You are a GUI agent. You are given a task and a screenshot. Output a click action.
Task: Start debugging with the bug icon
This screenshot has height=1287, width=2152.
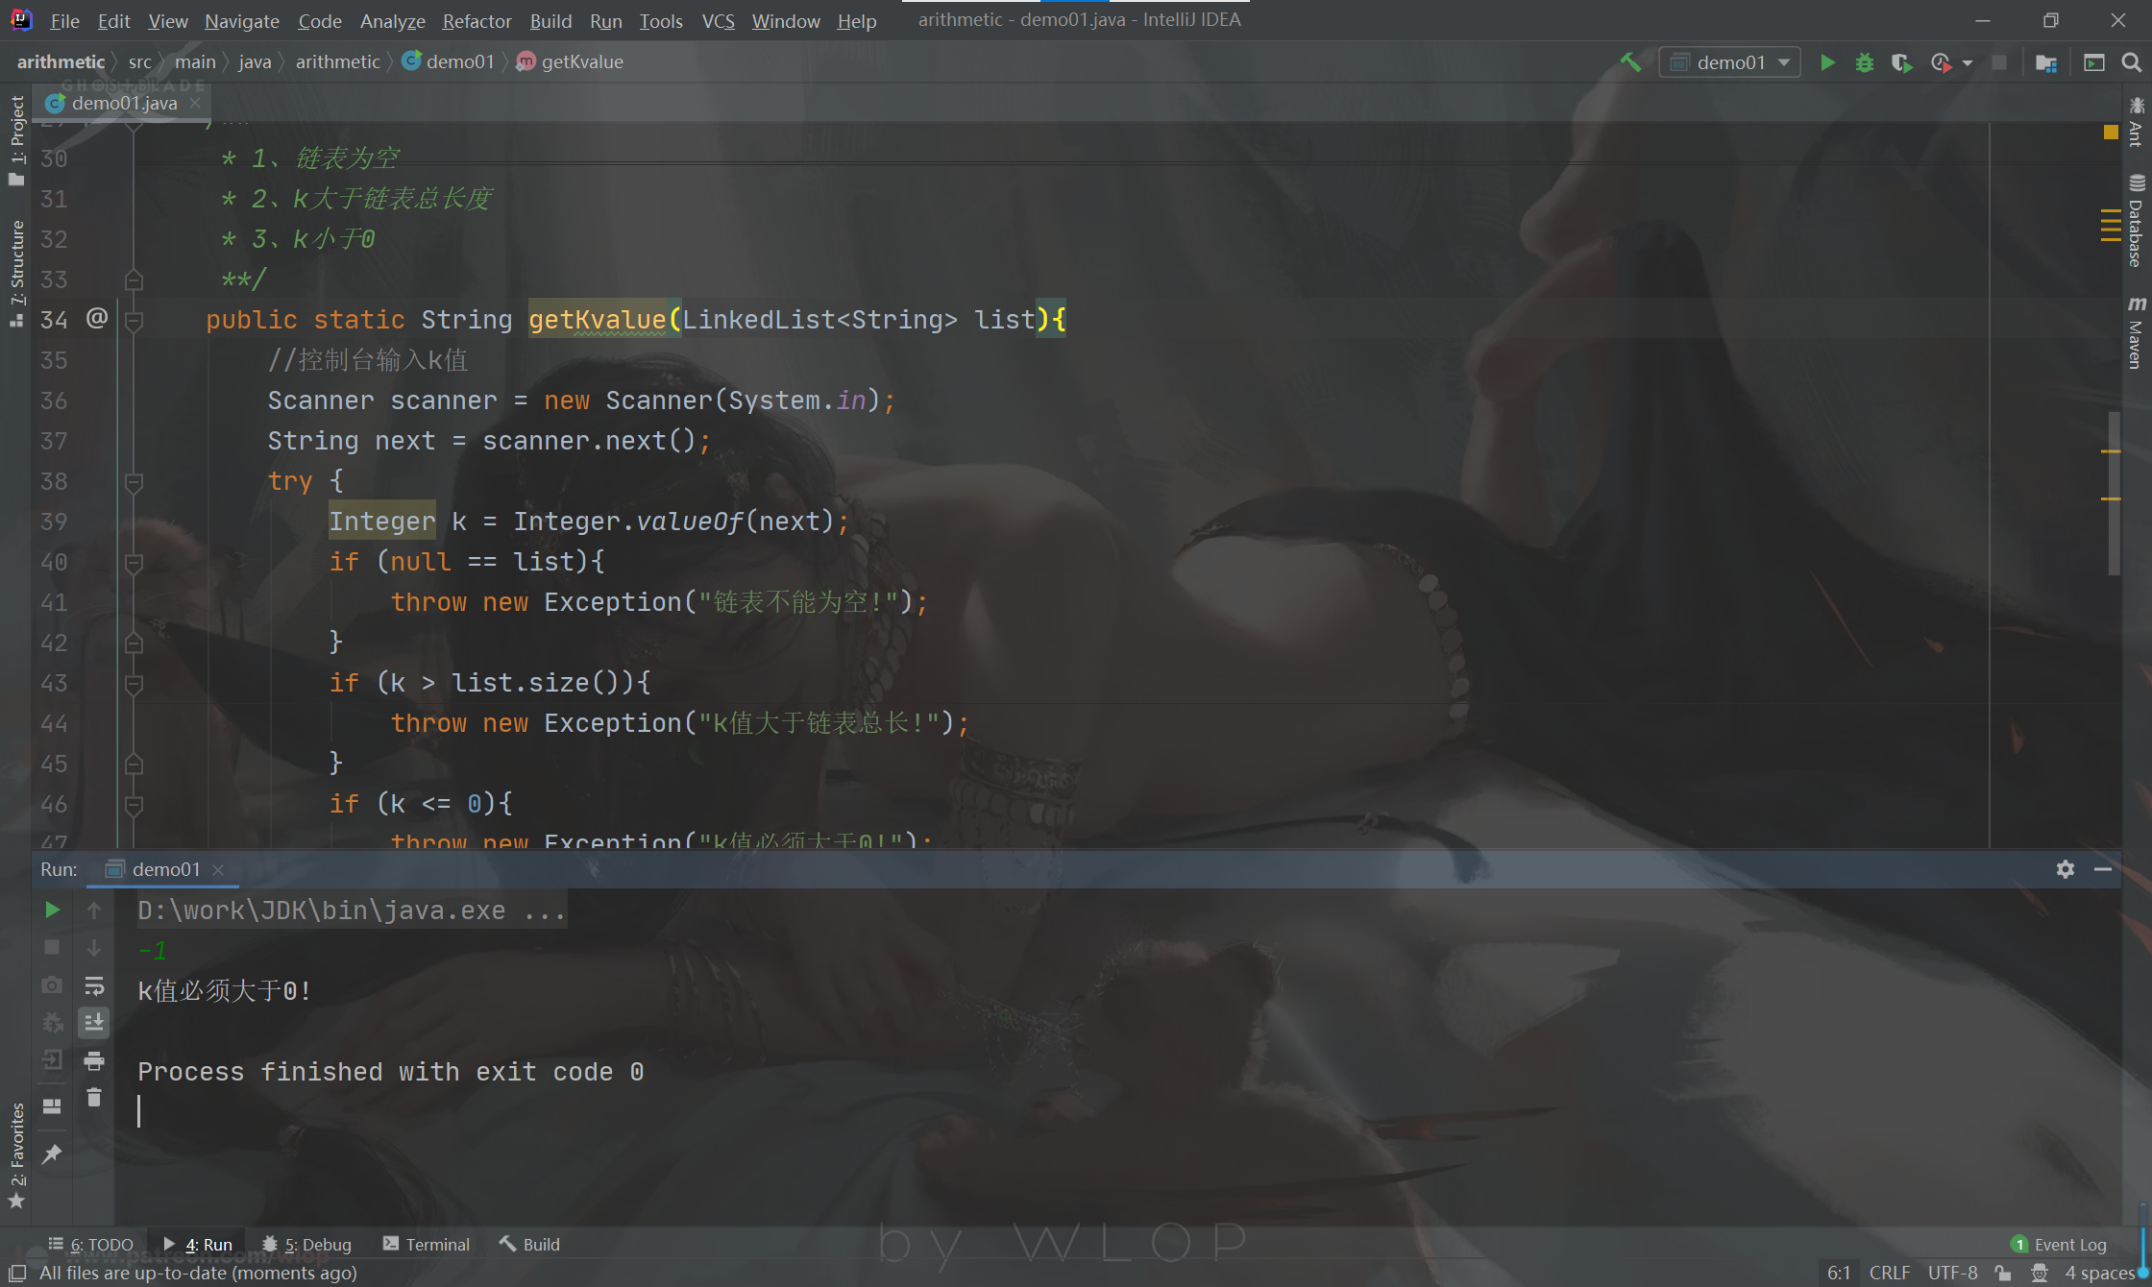[x=1865, y=62]
